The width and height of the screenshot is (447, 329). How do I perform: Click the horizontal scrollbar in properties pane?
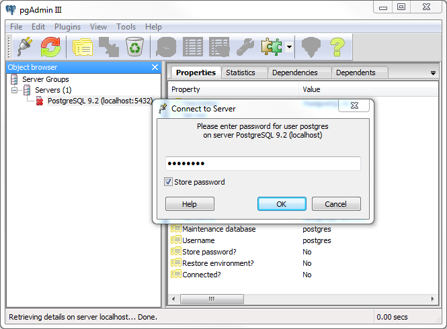212,299
